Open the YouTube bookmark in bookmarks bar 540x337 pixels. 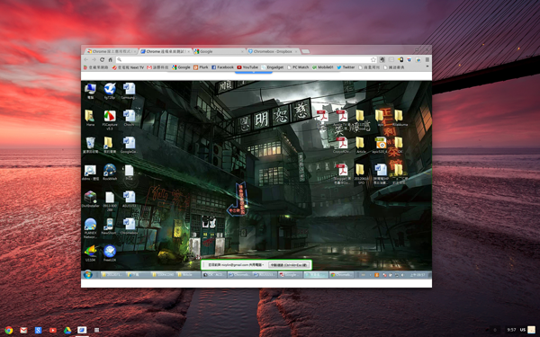pos(247,67)
